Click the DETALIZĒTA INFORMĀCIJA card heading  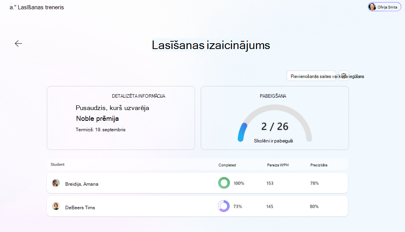[x=139, y=96]
